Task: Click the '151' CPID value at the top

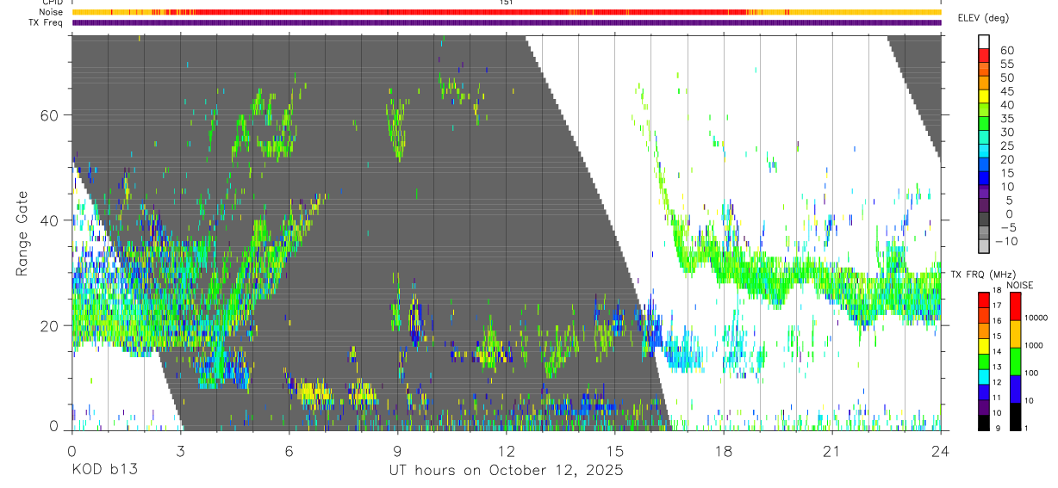Action: (x=507, y=3)
